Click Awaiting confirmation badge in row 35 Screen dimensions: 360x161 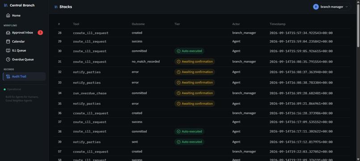pyautogui.click(x=195, y=104)
